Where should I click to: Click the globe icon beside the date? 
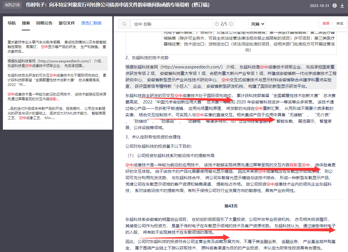pos(335,6)
